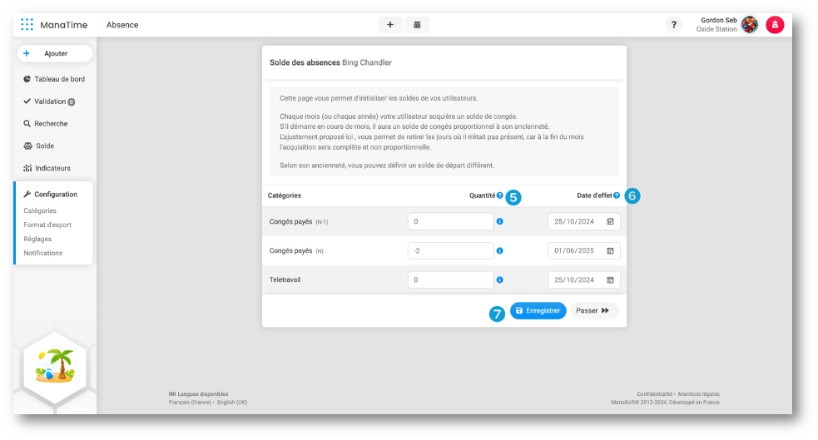Screen dimensions: 818x440
Task: Click the Date d'effet help icon
Action: 617,195
